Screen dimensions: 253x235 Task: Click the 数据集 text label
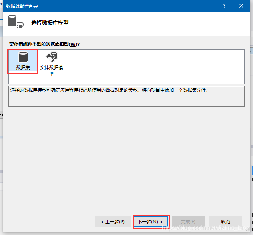point(23,68)
